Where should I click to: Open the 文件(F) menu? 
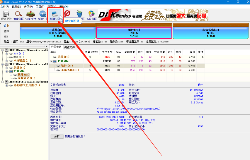click(4, 7)
